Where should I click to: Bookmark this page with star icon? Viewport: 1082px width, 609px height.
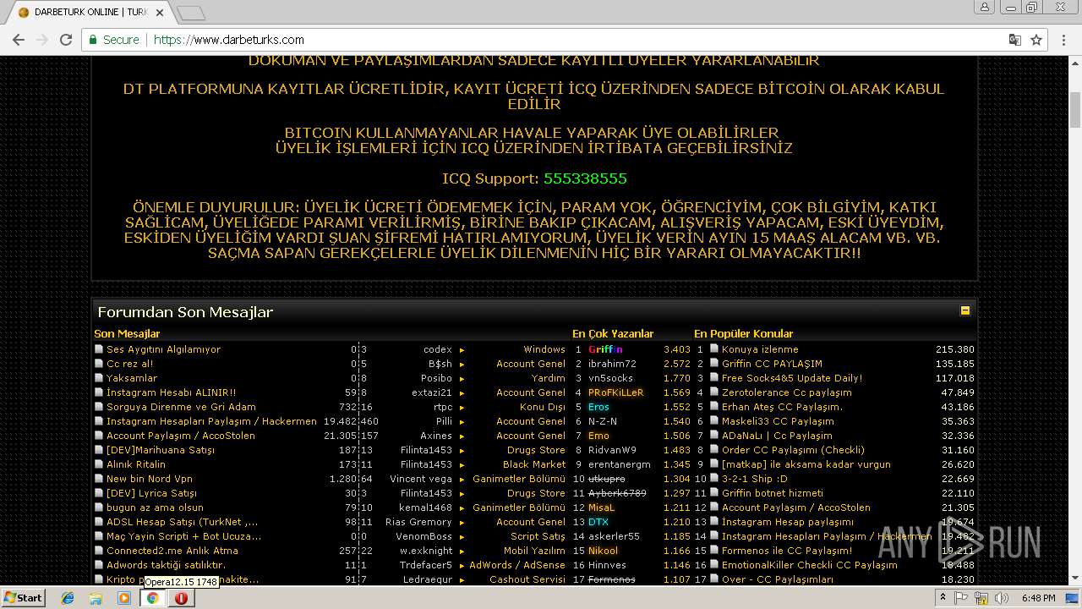click(x=1036, y=40)
